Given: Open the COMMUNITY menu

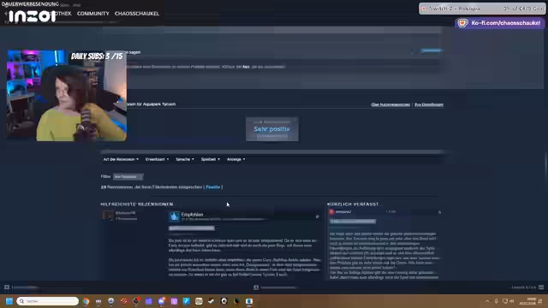Looking at the screenshot, I should [x=93, y=14].
